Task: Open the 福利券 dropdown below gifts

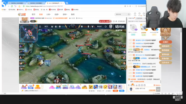Action: [x=92, y=91]
